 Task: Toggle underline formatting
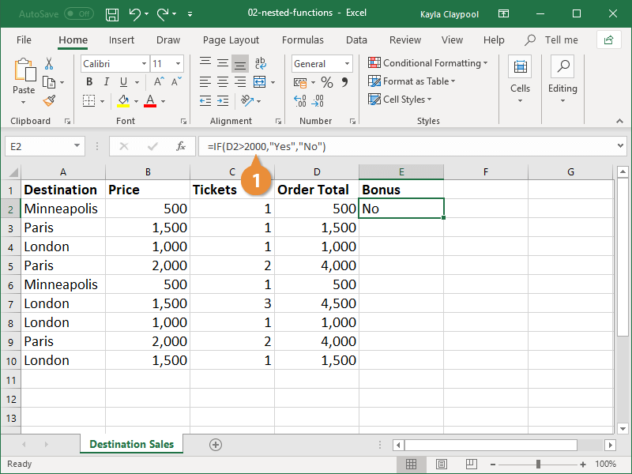coord(122,81)
